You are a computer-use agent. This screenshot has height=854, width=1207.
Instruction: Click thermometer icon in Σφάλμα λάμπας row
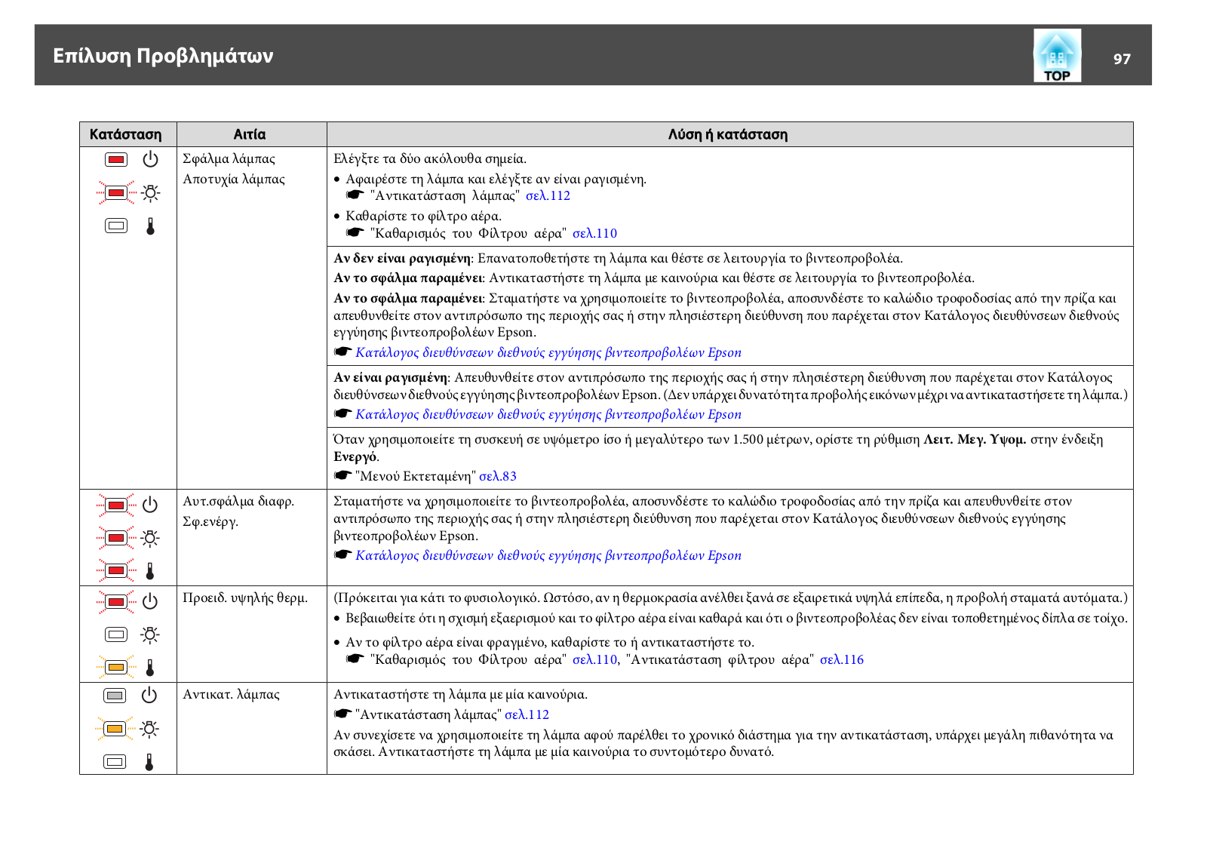click(x=150, y=226)
